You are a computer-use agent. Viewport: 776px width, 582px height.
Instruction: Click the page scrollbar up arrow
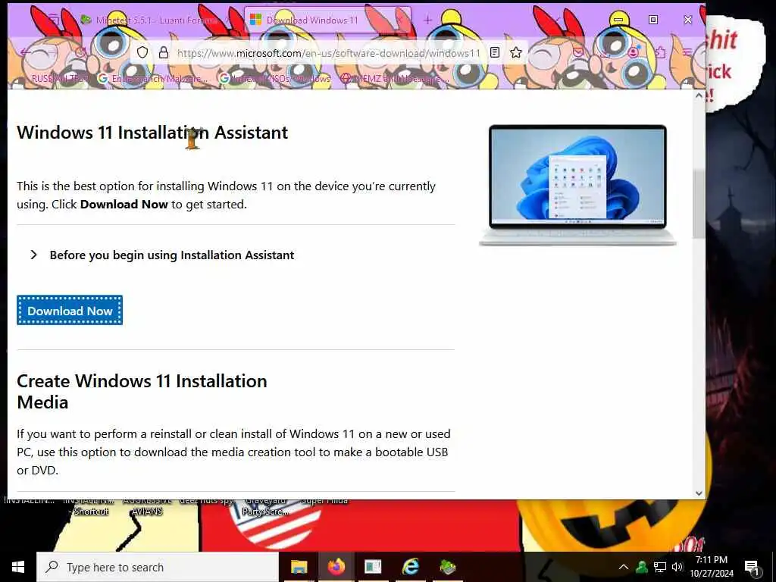698,96
